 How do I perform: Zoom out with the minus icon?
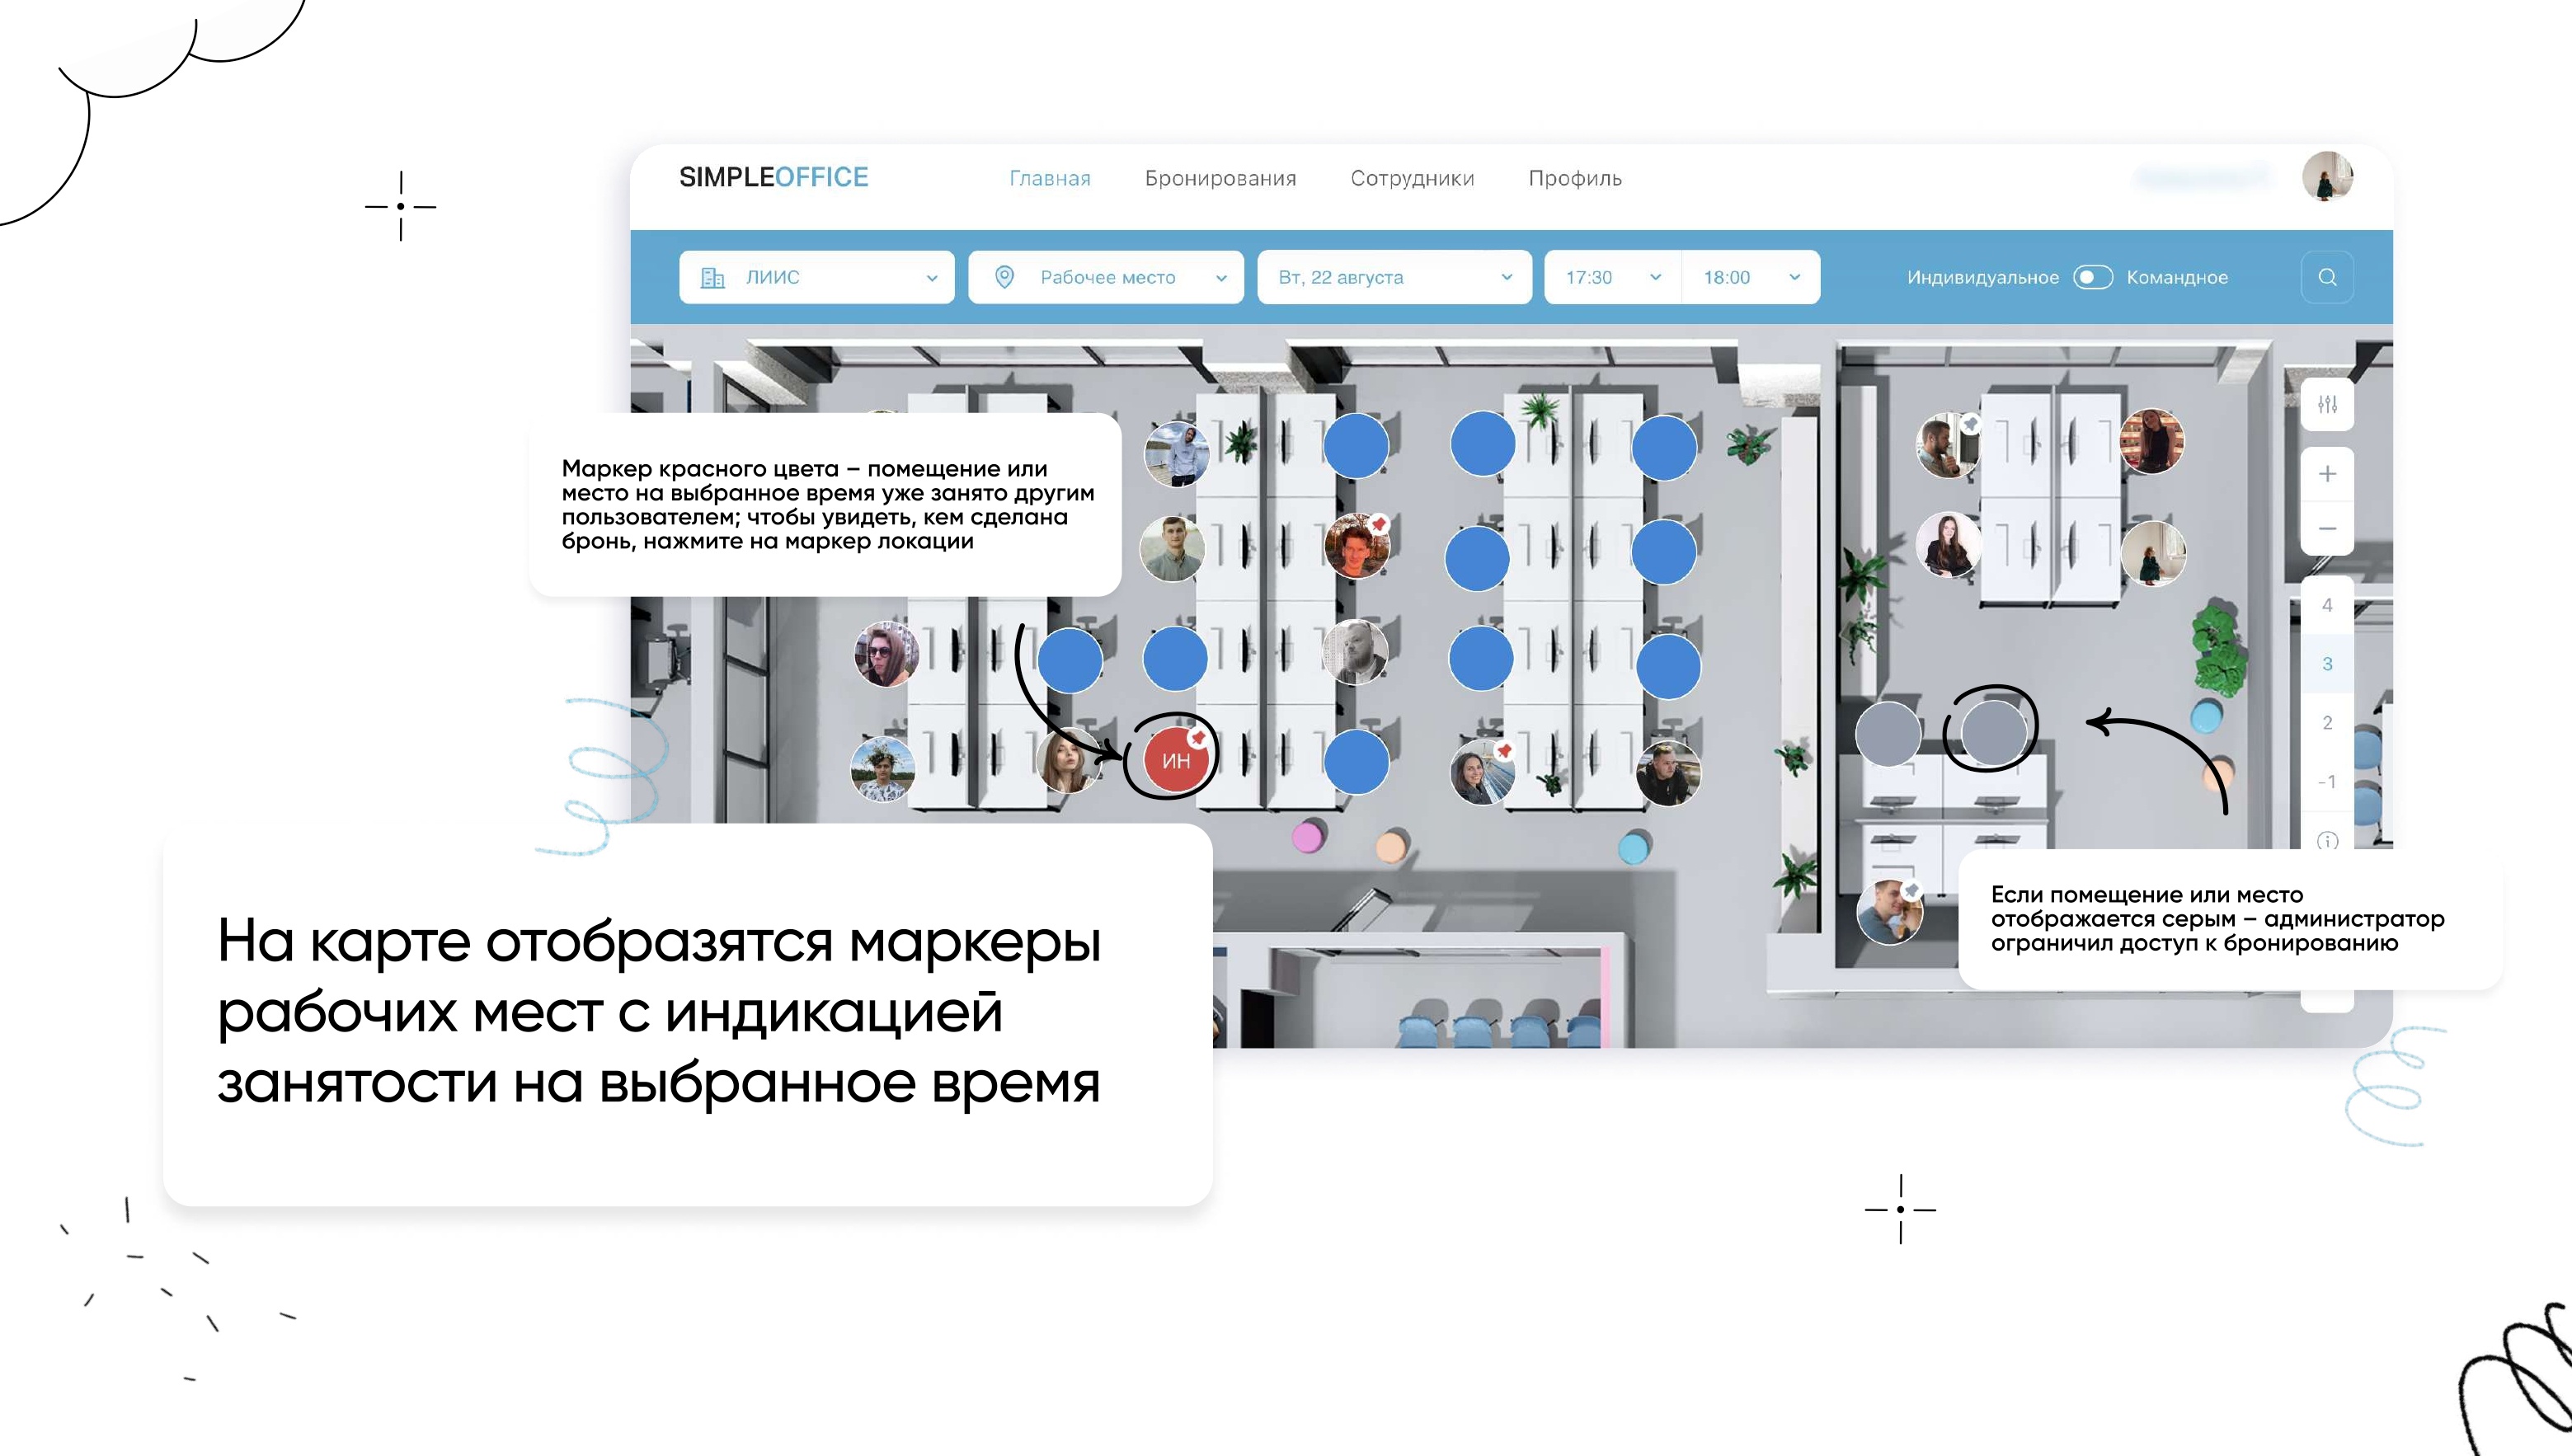(2327, 528)
